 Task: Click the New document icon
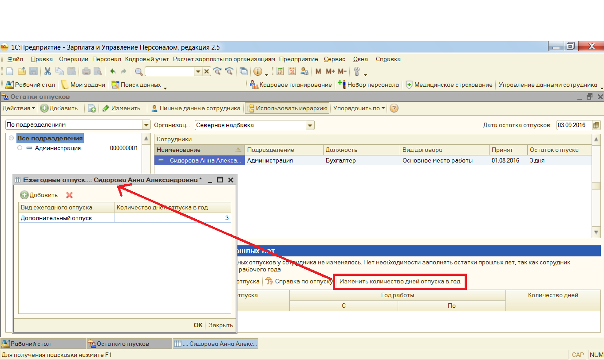pos(10,71)
